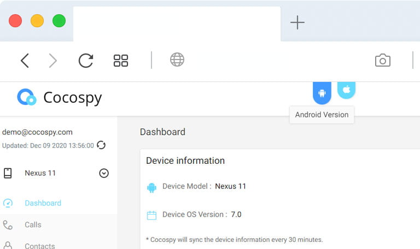Expand the Nexus 11 device dropdown arrow

pos(104,173)
